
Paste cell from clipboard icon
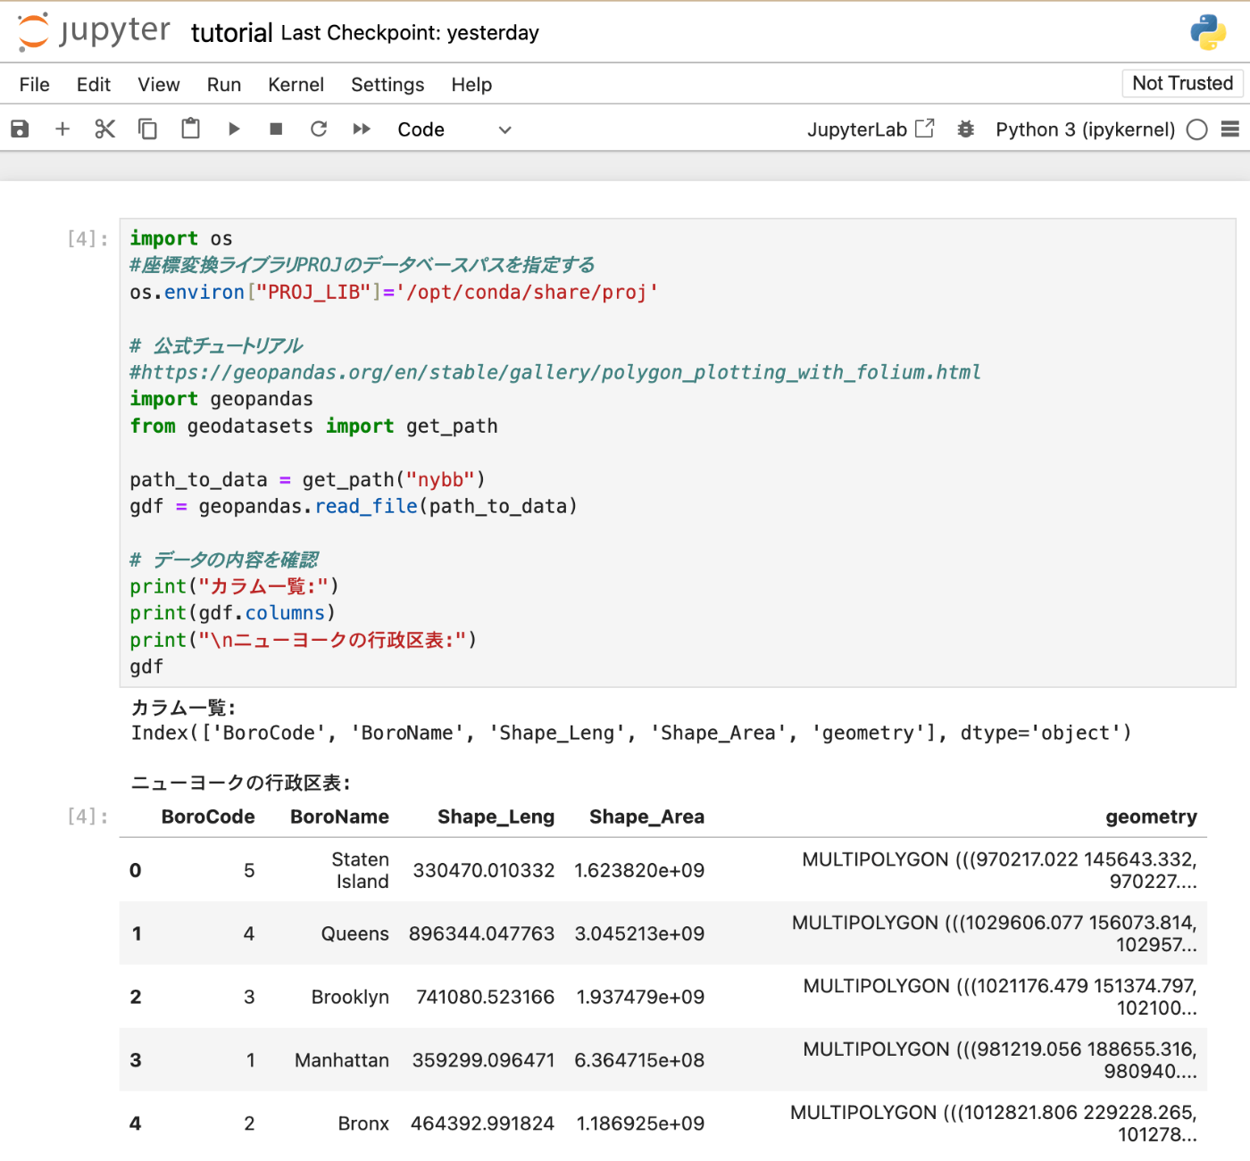190,129
